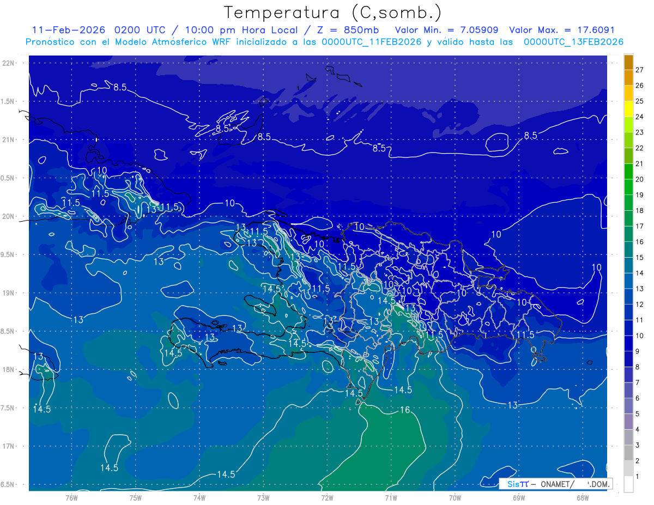Click the valid-until time "0000UTC_13FEB2026"
The image size is (654, 505).
[x=573, y=42]
